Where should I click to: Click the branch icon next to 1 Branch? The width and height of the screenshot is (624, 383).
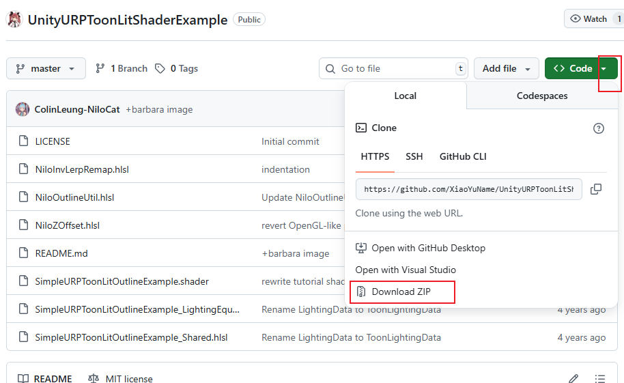100,68
